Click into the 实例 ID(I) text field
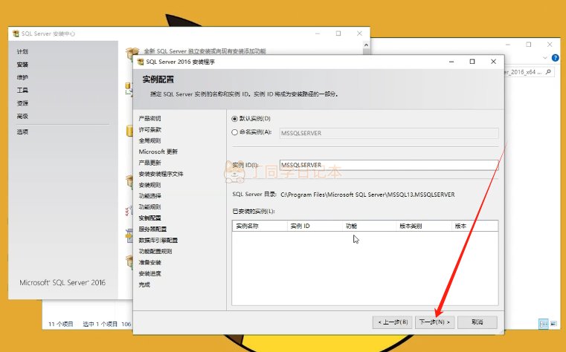 [x=387, y=165]
